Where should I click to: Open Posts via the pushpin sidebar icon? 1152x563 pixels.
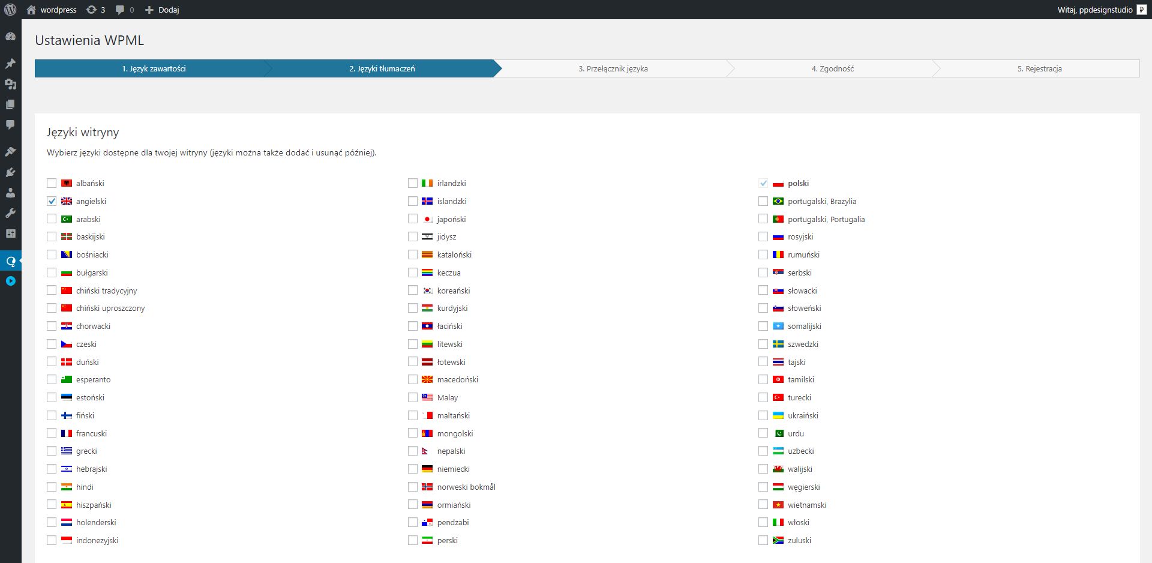[10, 64]
